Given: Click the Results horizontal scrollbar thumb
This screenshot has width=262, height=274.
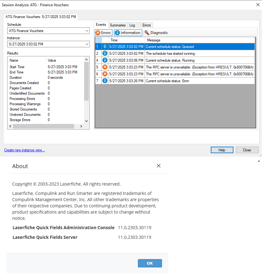Looking at the screenshot, I should (43, 126).
